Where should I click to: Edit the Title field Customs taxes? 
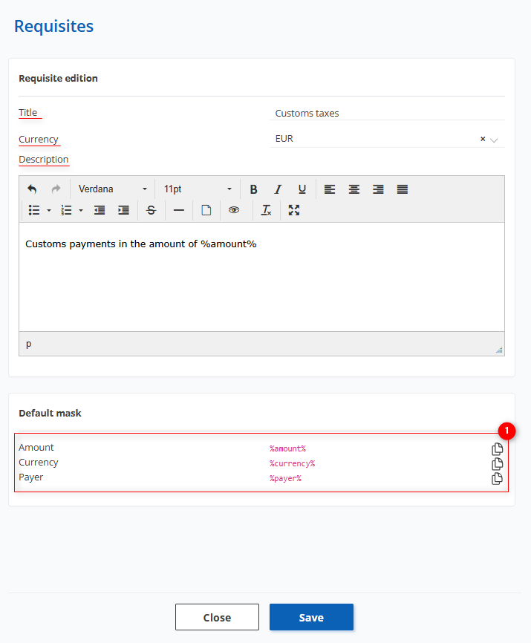click(x=387, y=113)
